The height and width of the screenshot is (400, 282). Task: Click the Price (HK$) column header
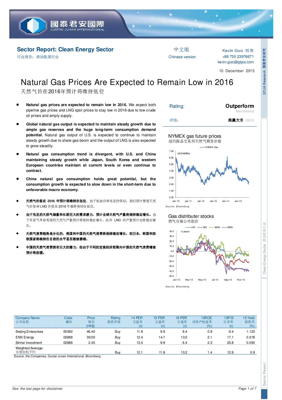(91, 322)
